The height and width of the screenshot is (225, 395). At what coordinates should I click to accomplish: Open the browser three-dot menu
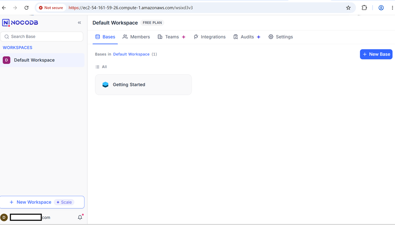392,8
